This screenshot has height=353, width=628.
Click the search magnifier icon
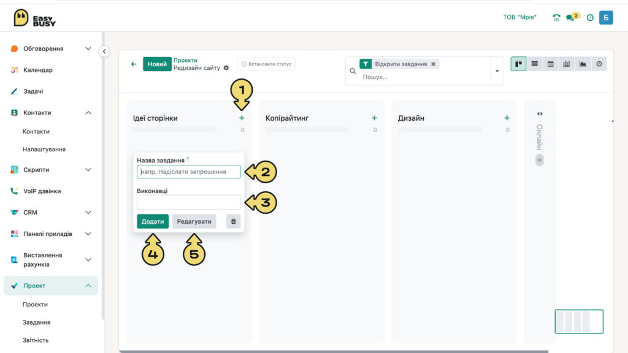(x=353, y=71)
